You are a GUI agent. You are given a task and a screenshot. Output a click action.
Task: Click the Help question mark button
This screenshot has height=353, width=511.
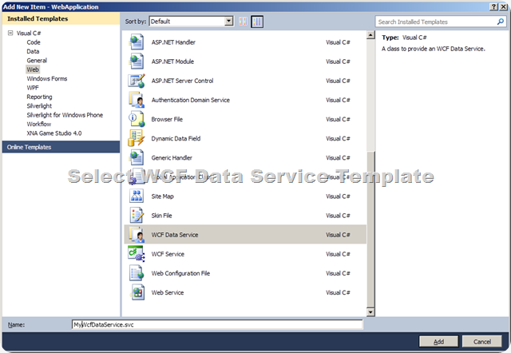(494, 7)
